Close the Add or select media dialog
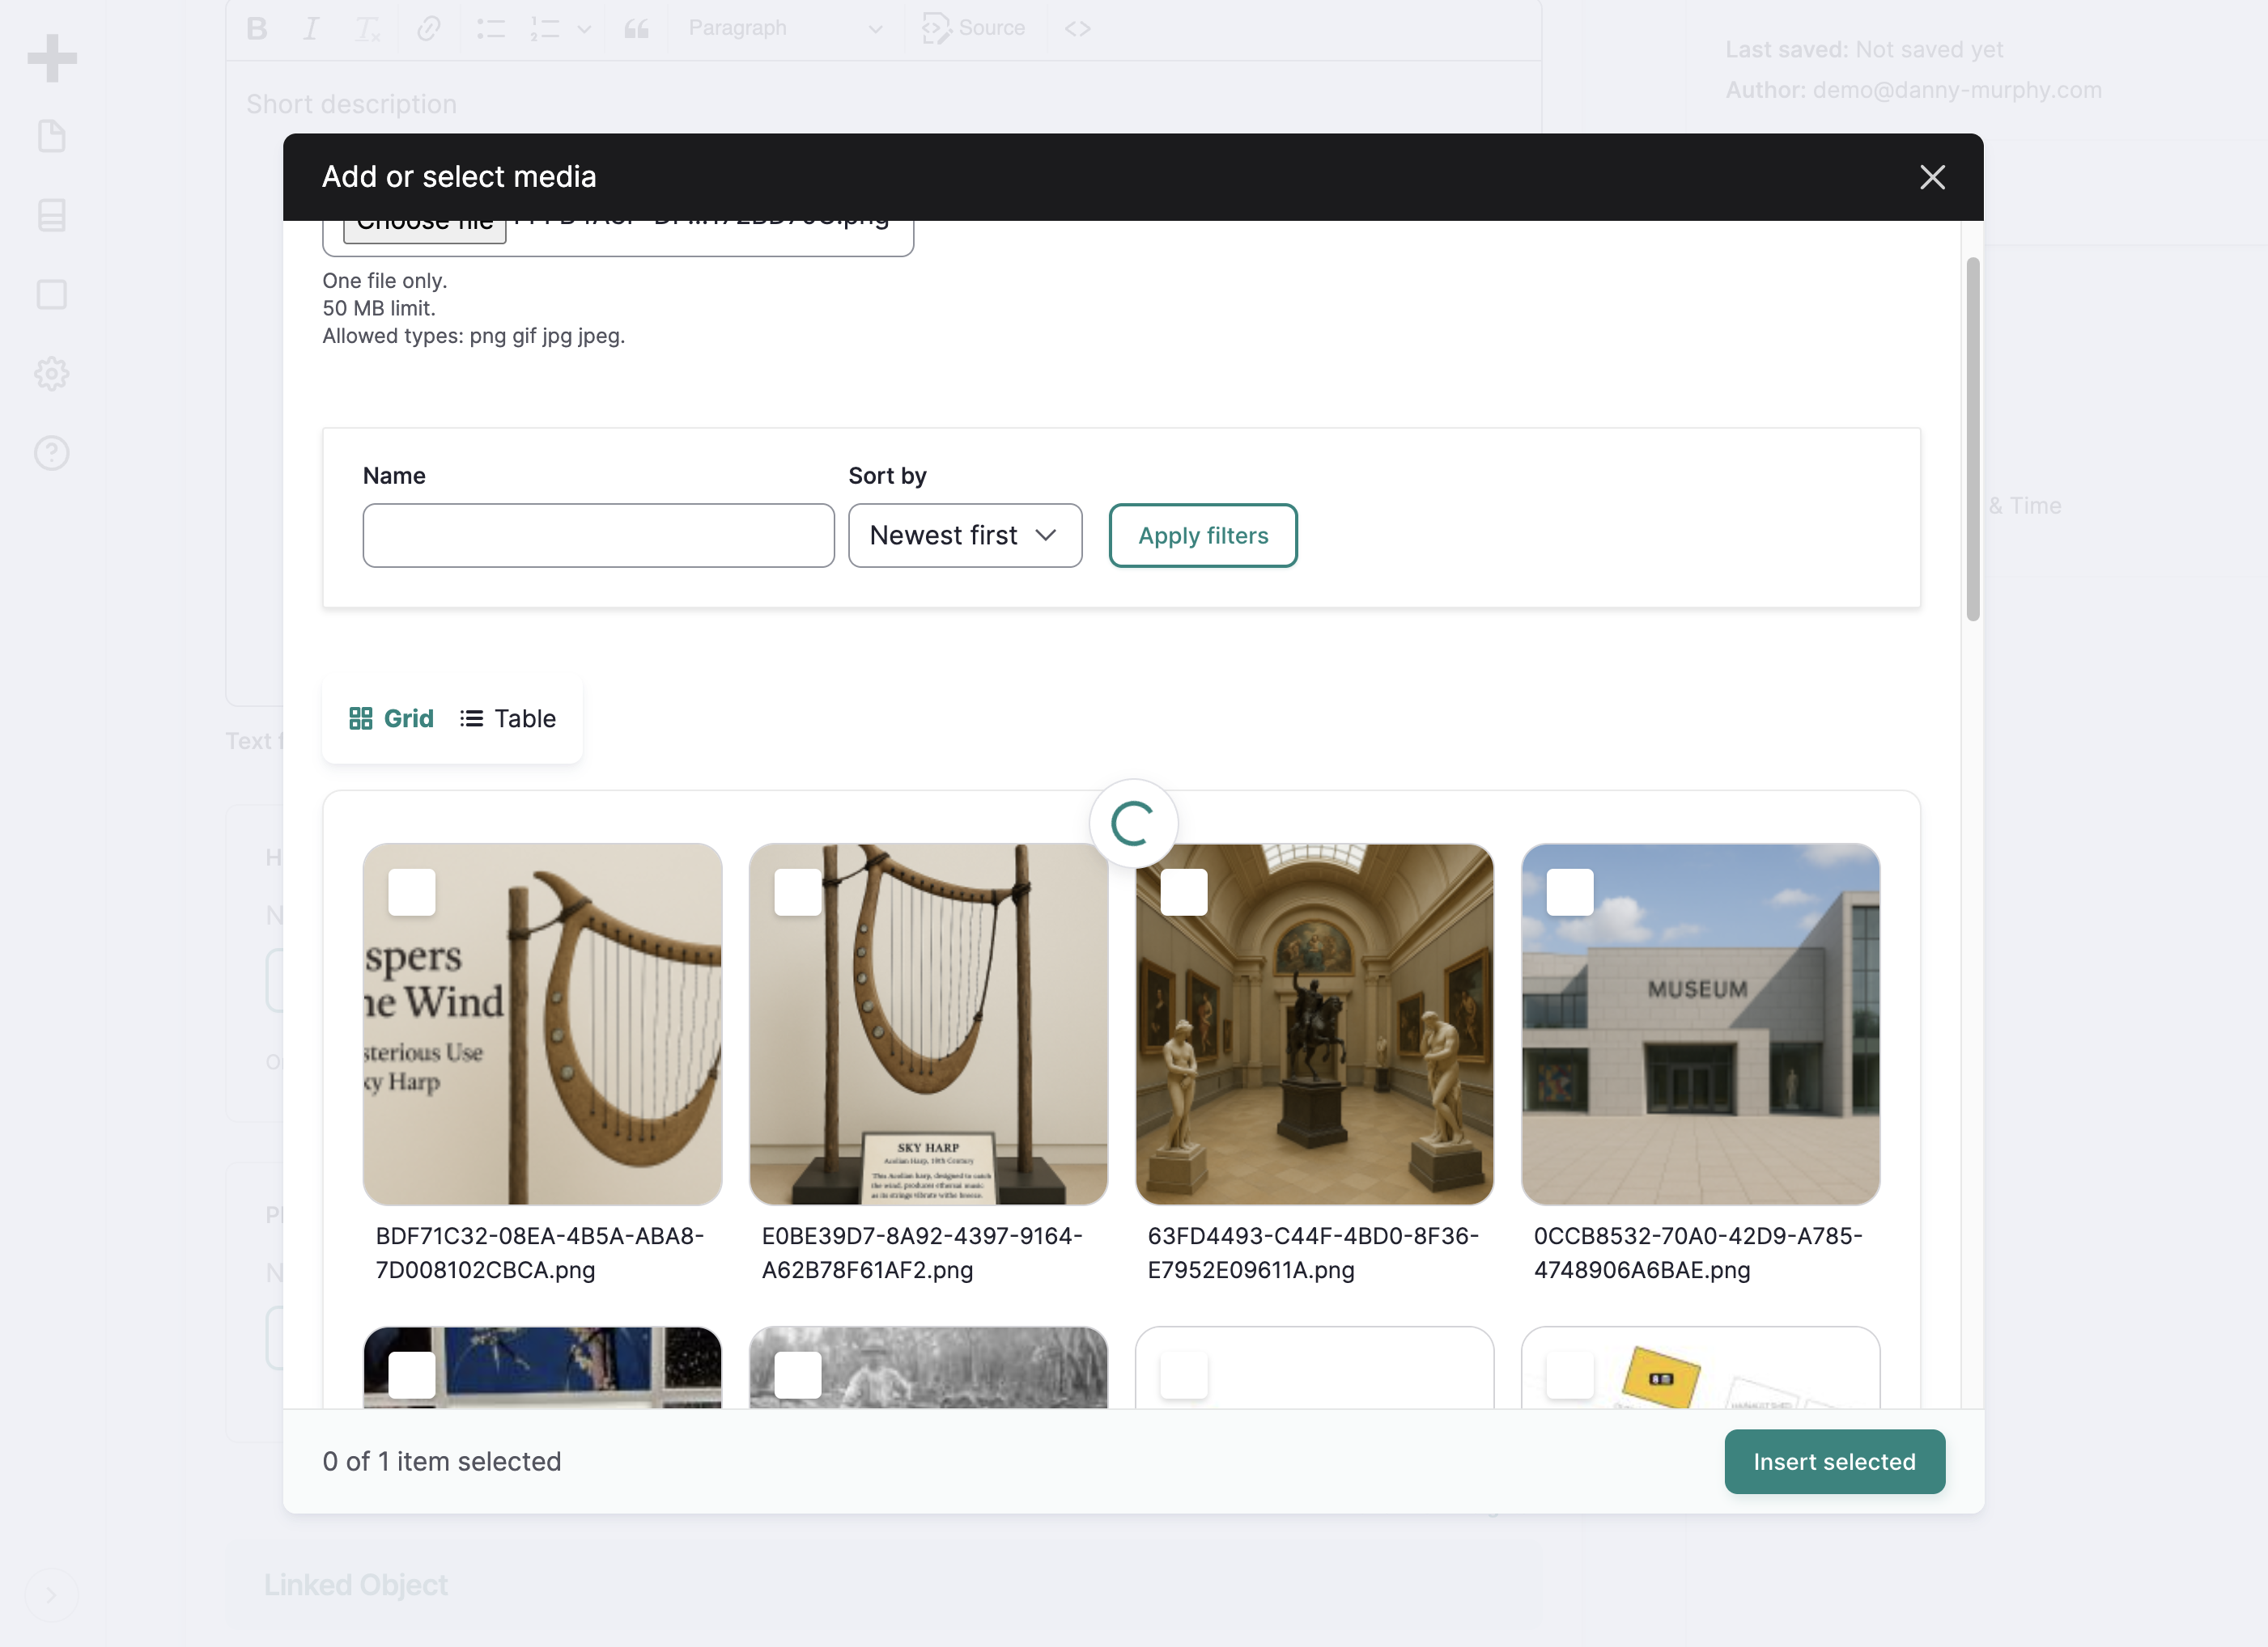The image size is (2268, 1647). [x=1932, y=177]
